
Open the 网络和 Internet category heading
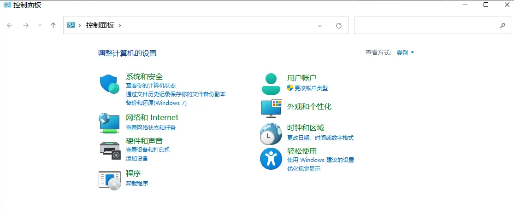coord(152,117)
